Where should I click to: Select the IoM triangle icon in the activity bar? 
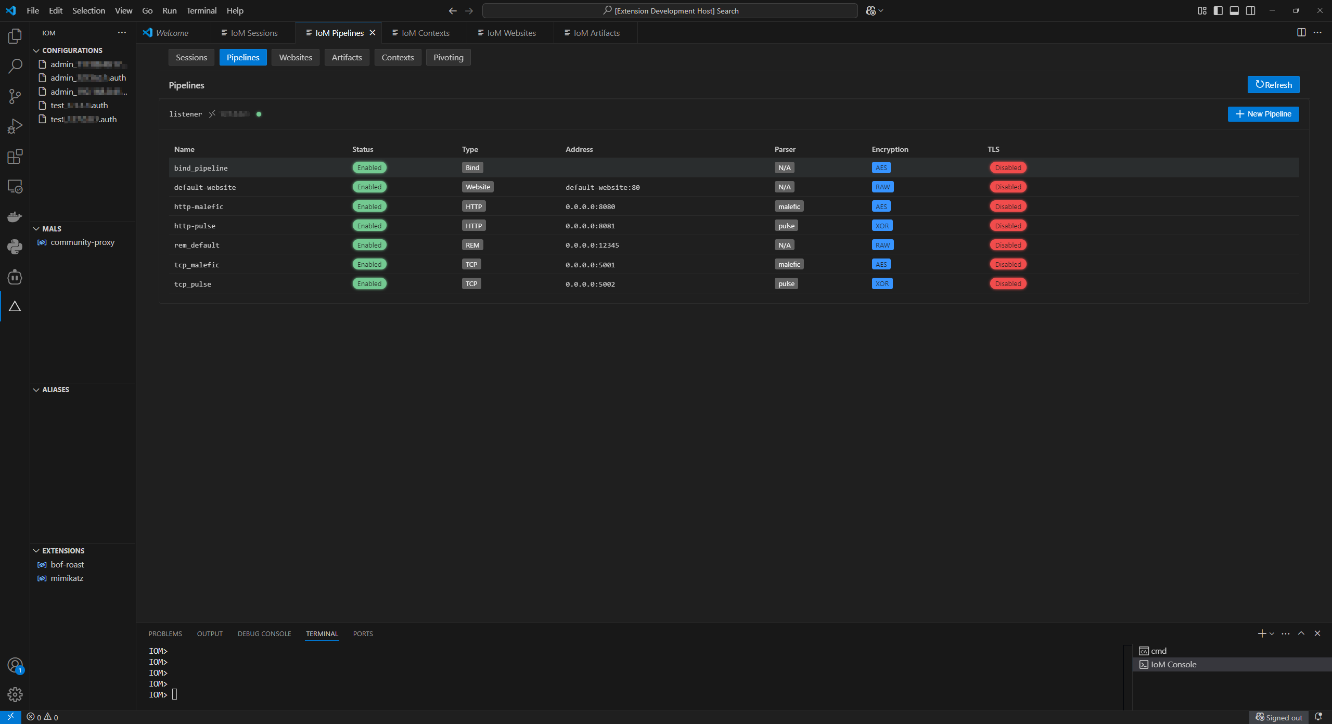click(x=15, y=306)
